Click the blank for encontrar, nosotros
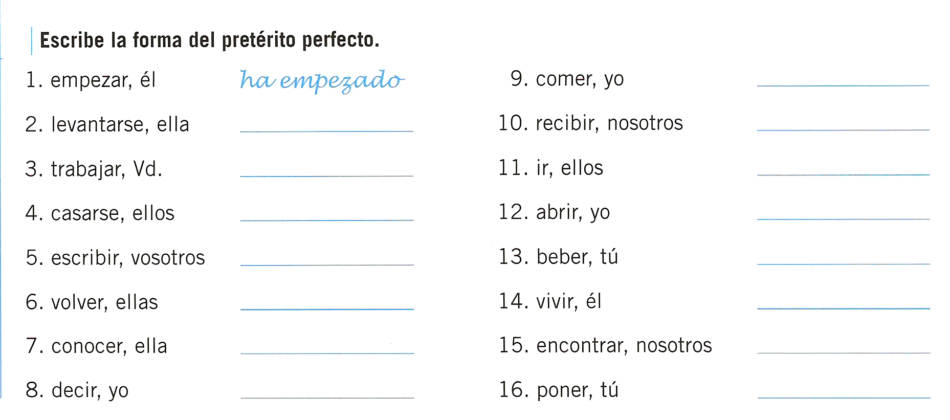 click(844, 352)
